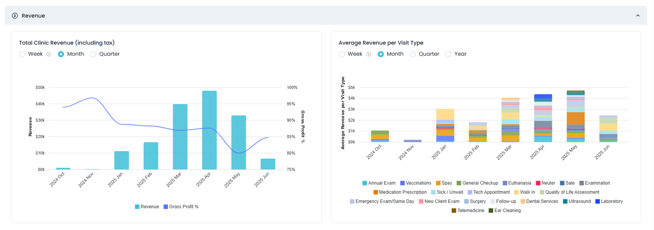Click info icon beside Week in Total Clinic Revenue
This screenshot has height=230, width=654.
point(49,54)
